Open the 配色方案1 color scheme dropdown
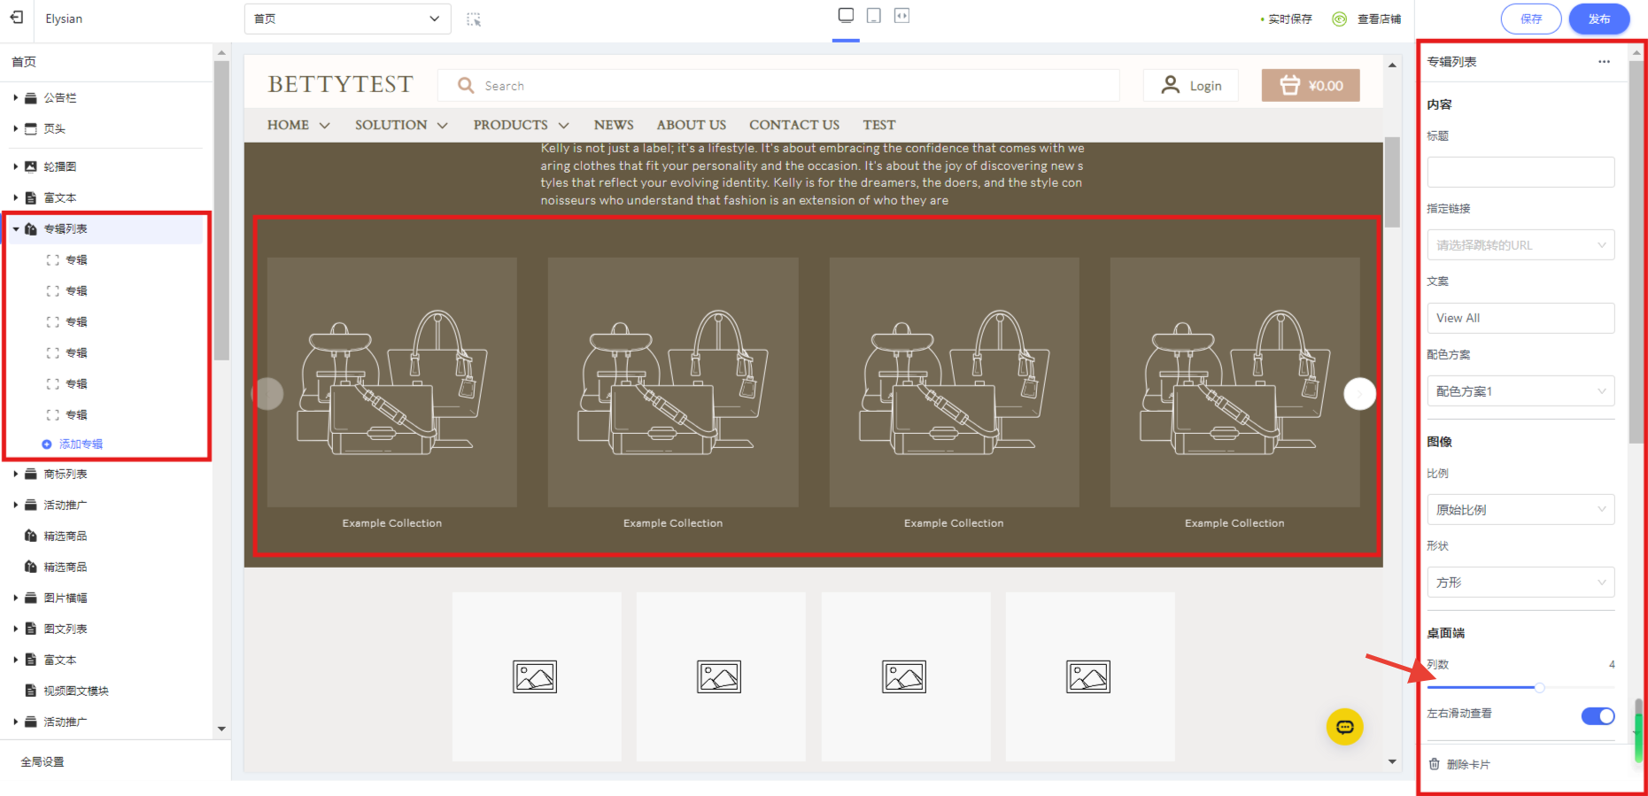Screen dimensions: 1648x796 [x=1520, y=391]
